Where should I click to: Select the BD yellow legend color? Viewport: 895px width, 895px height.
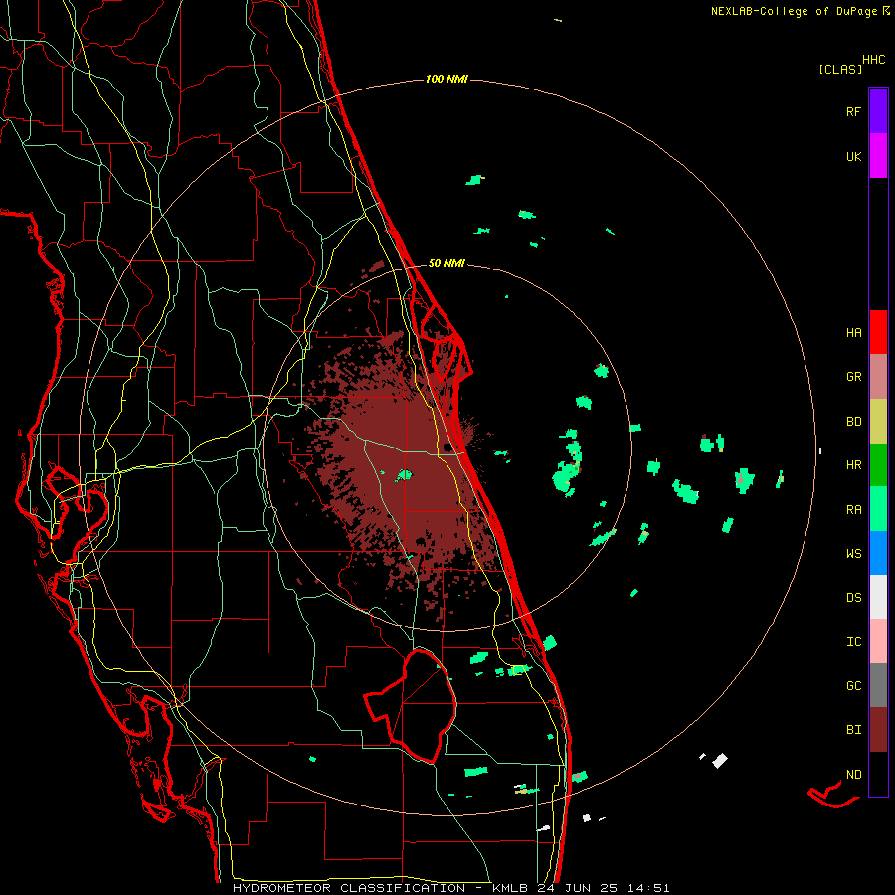(x=878, y=422)
